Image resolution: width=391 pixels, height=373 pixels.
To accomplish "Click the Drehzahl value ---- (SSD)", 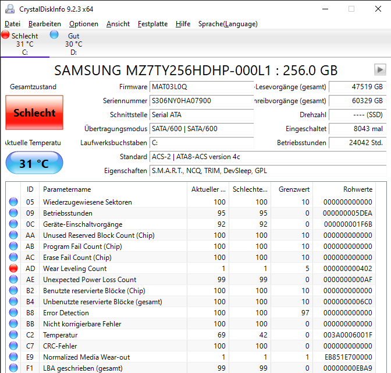I will click(358, 115).
